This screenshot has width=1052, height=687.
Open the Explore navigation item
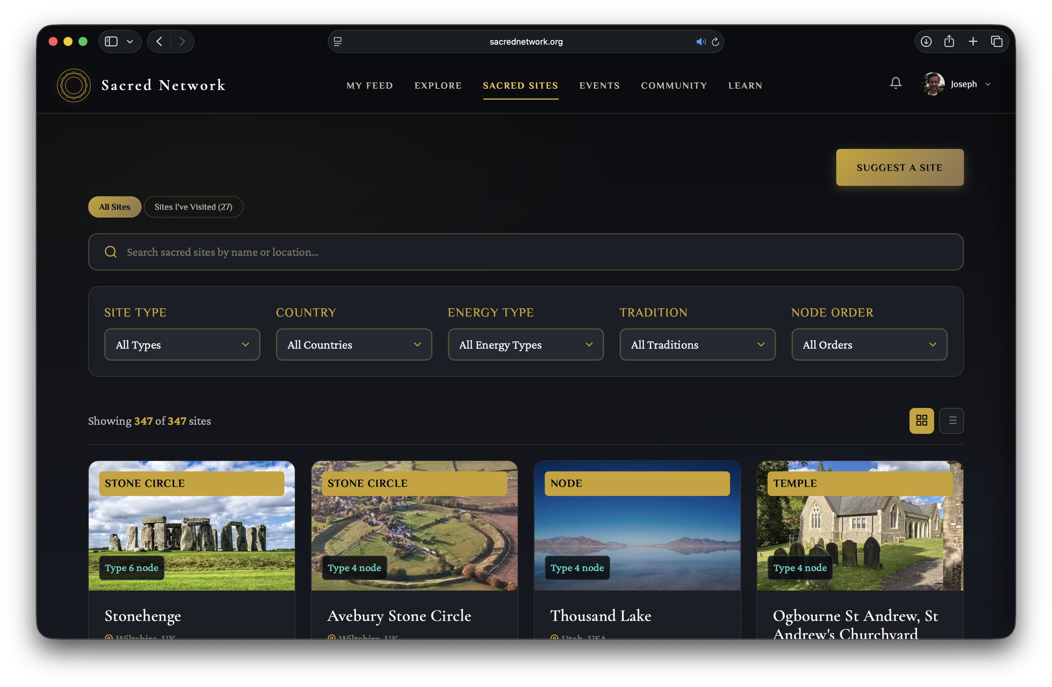click(x=438, y=86)
